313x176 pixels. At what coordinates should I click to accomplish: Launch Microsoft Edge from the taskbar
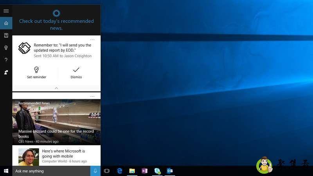tap(120, 171)
